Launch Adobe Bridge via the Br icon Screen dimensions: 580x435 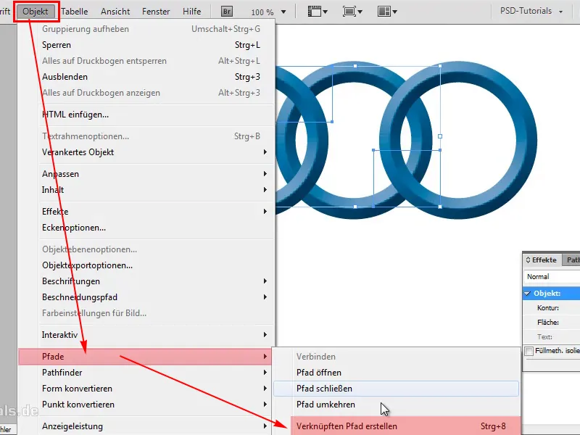(226, 10)
